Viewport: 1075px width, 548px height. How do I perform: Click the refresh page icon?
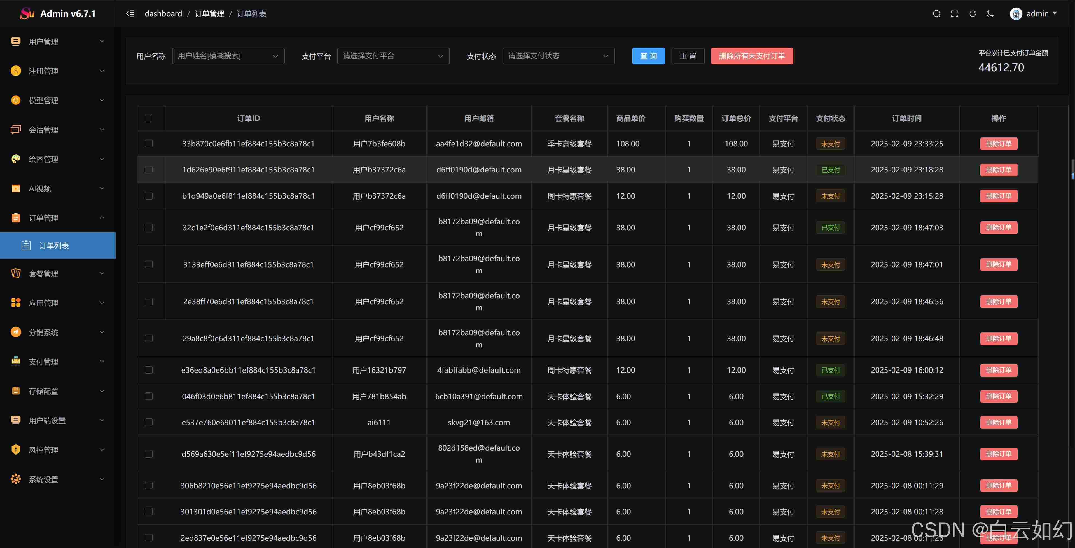pos(972,14)
